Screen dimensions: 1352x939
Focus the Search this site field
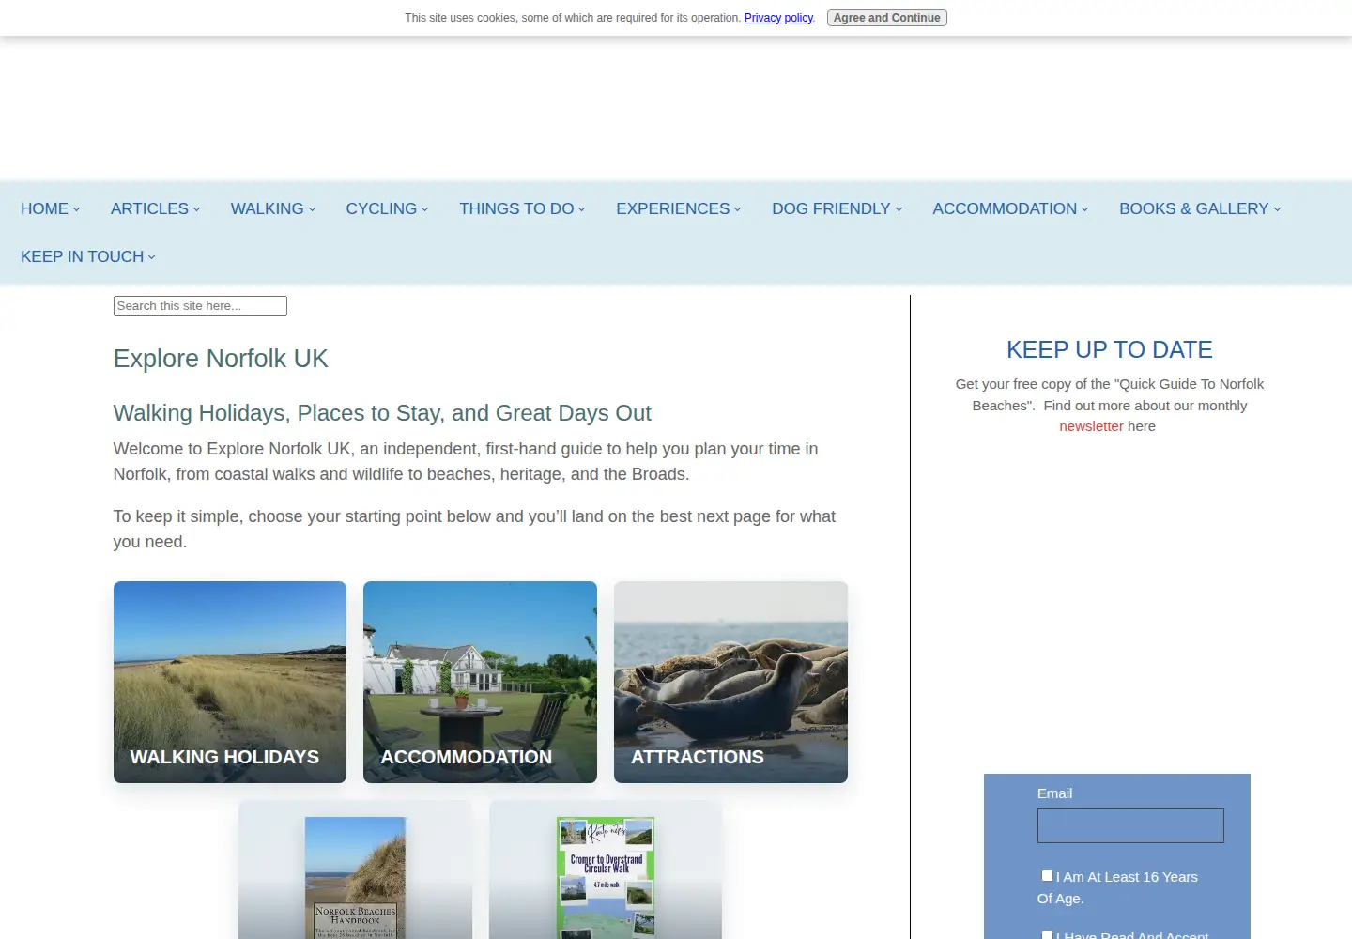(200, 305)
